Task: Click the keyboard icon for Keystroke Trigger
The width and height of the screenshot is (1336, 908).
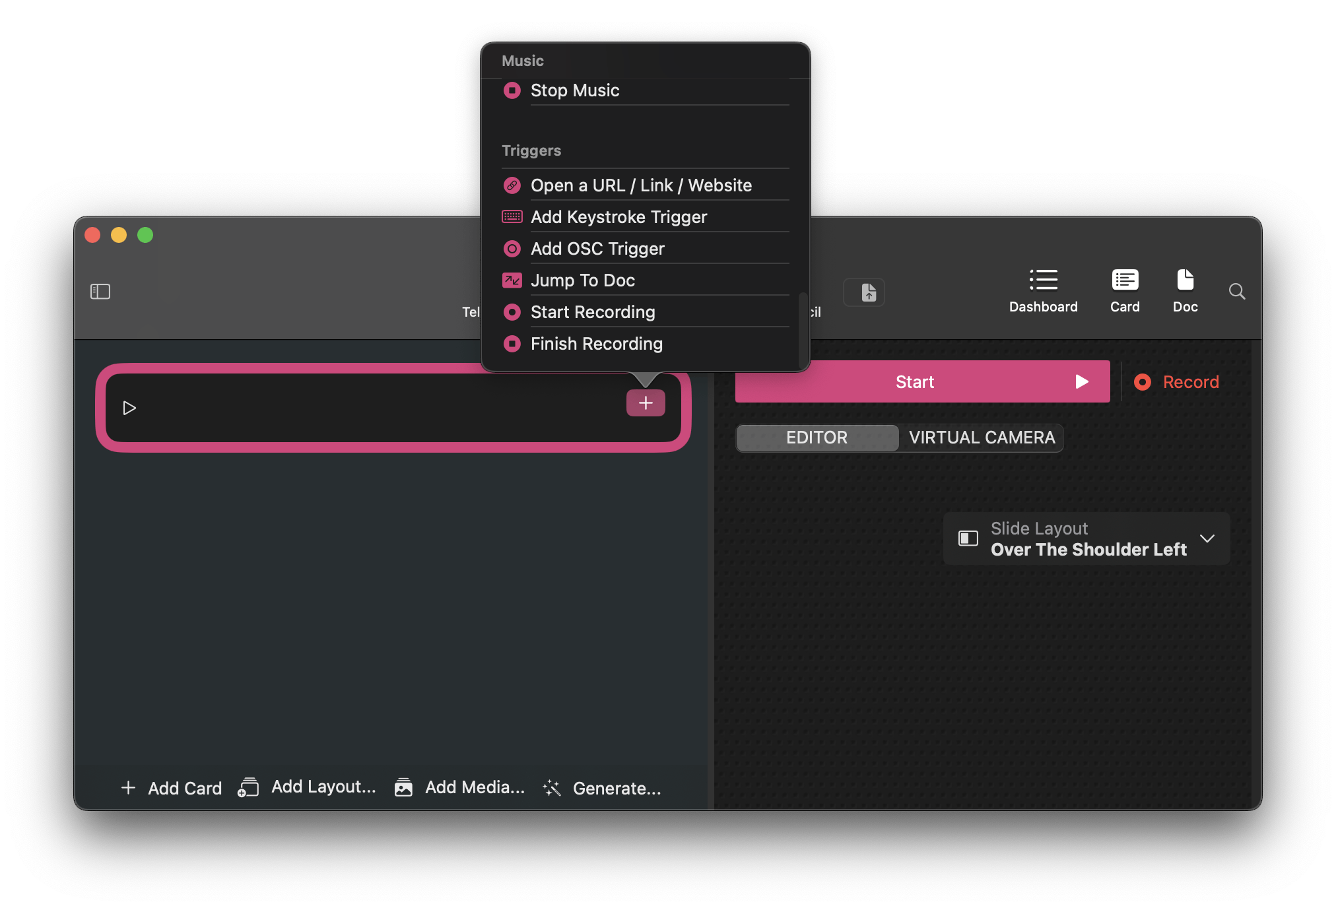Action: [512, 216]
